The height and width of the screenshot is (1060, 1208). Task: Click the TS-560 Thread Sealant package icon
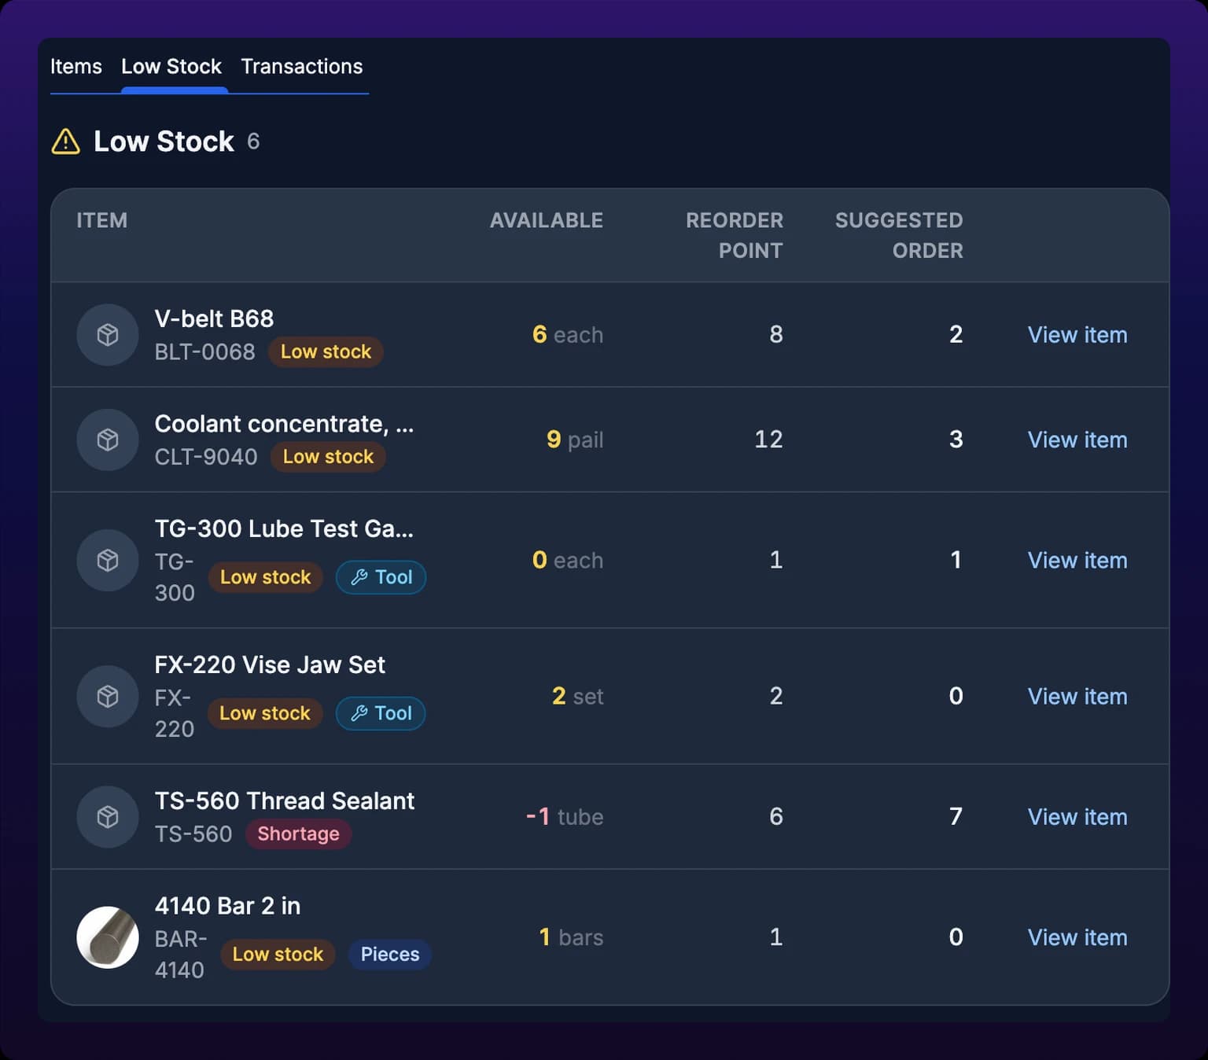[x=108, y=817]
